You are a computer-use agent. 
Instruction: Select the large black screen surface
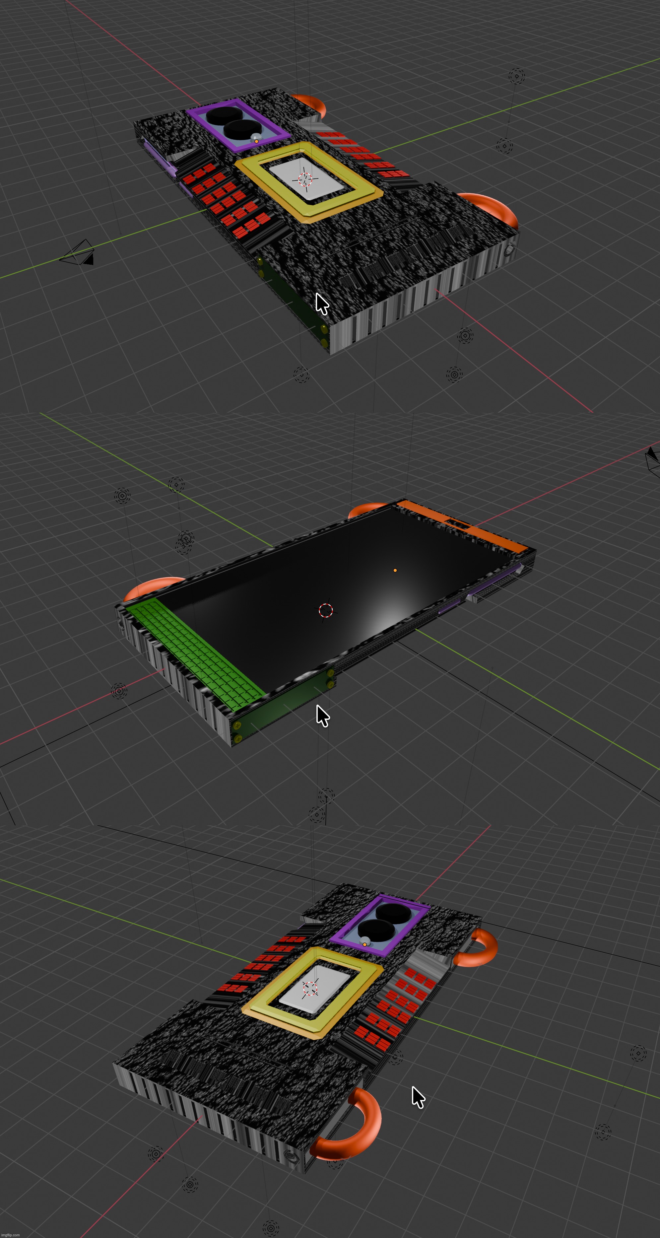[x=312, y=591]
